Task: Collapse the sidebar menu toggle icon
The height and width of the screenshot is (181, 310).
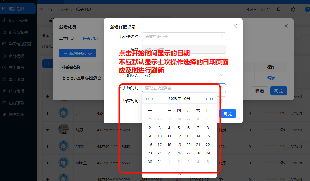Action: coord(41,10)
